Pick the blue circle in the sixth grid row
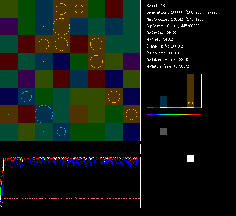236x216 pixels. coord(26,97)
